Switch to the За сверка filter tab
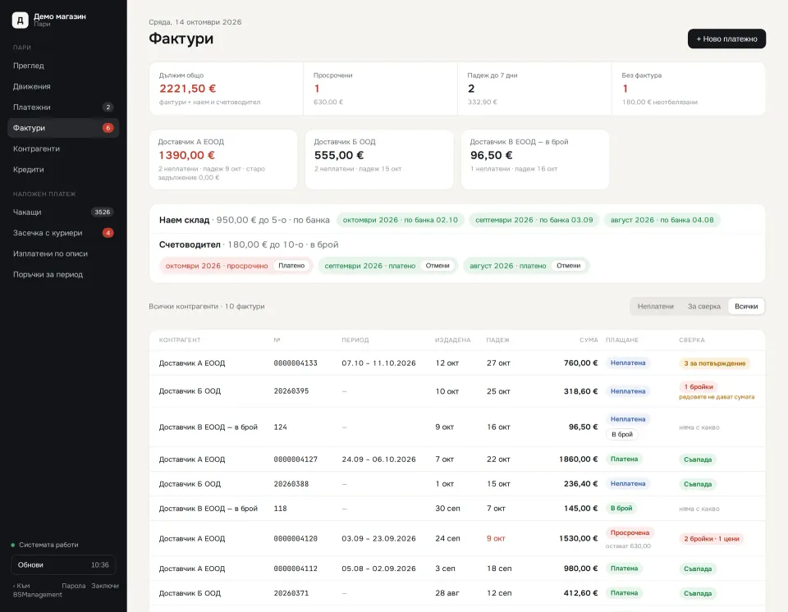Screen dimensions: 788x612 coord(703,307)
